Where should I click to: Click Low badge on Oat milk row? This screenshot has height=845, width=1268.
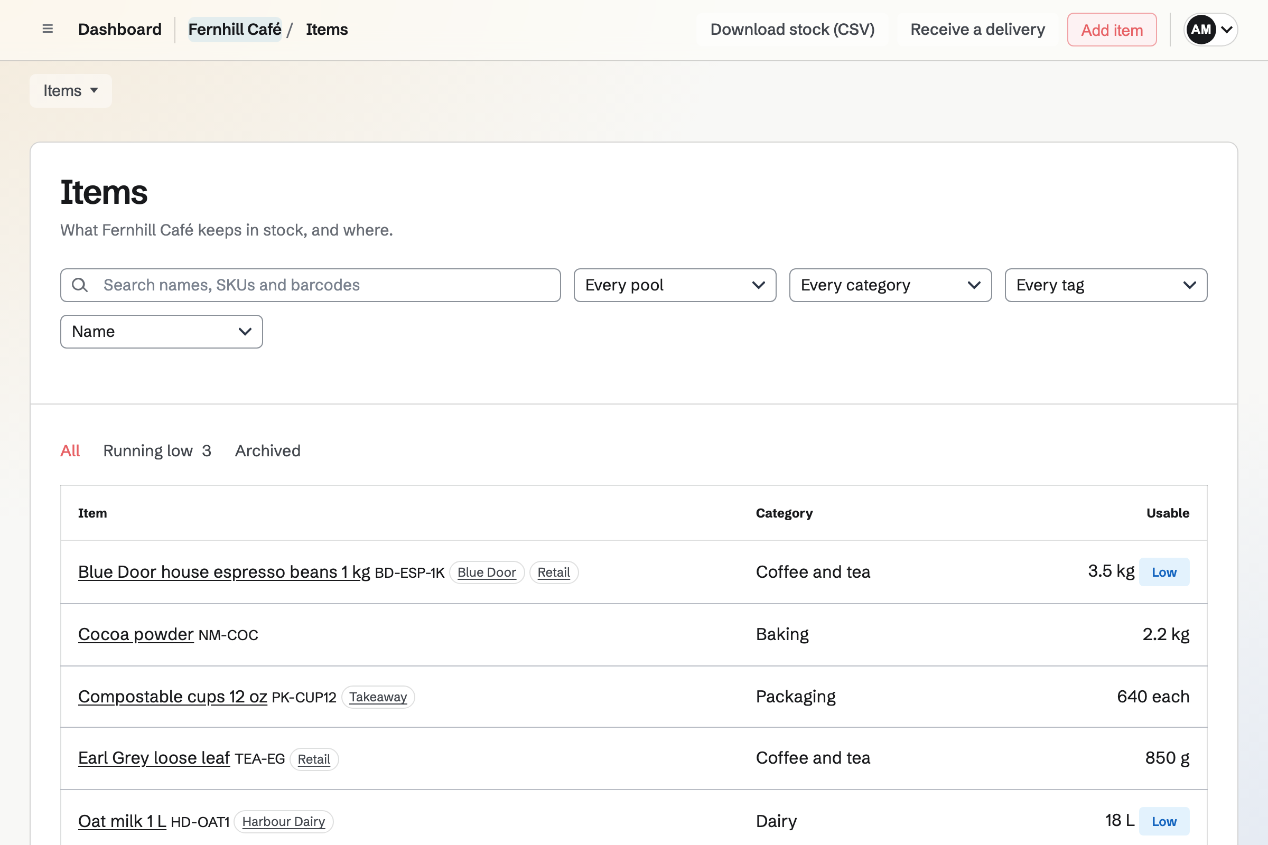click(x=1164, y=821)
